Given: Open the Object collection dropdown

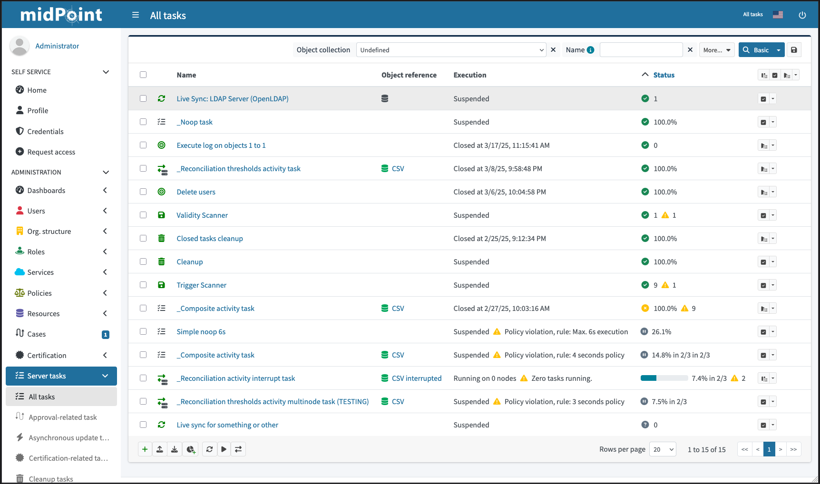Looking at the screenshot, I should 451,50.
